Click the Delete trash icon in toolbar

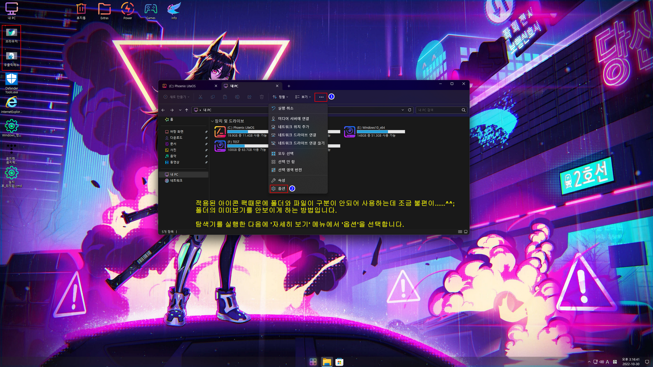point(262,97)
